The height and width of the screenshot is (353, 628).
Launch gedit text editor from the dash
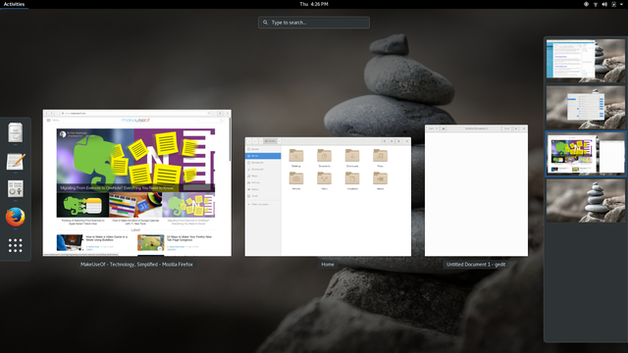tap(16, 161)
